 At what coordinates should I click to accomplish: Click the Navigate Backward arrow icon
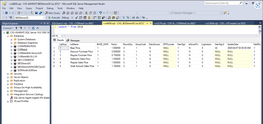tap(6, 13)
